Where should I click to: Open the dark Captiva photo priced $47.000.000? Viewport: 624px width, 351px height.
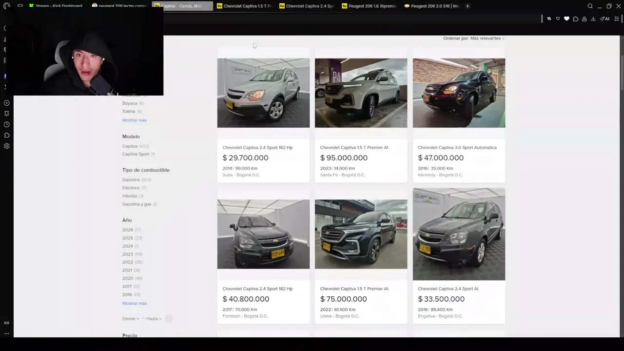459,93
